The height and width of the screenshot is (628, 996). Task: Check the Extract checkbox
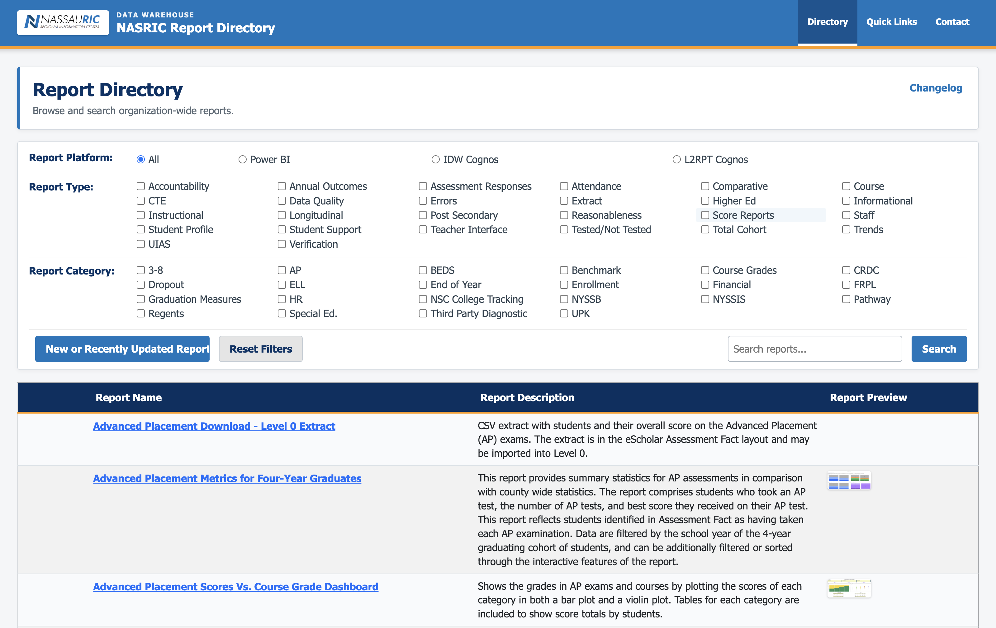pos(564,201)
